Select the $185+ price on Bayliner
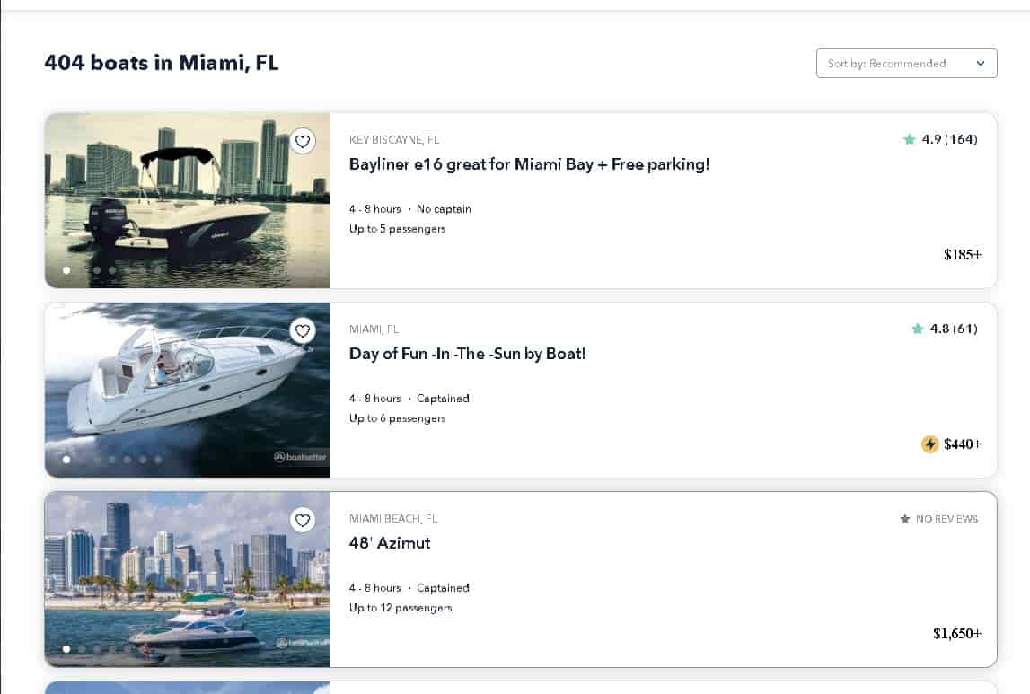The height and width of the screenshot is (694, 1030). point(963,255)
